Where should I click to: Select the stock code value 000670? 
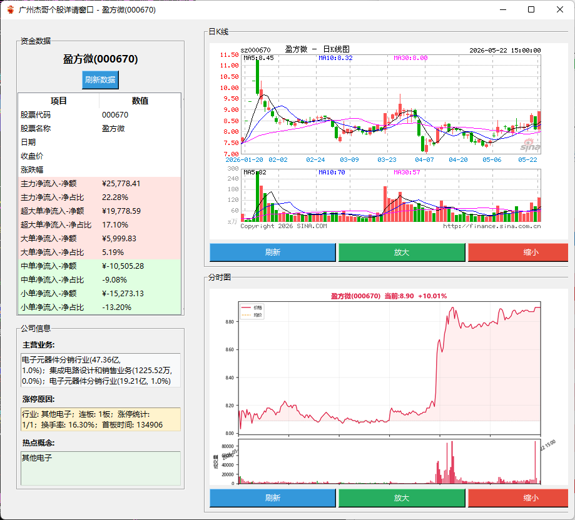click(x=115, y=114)
